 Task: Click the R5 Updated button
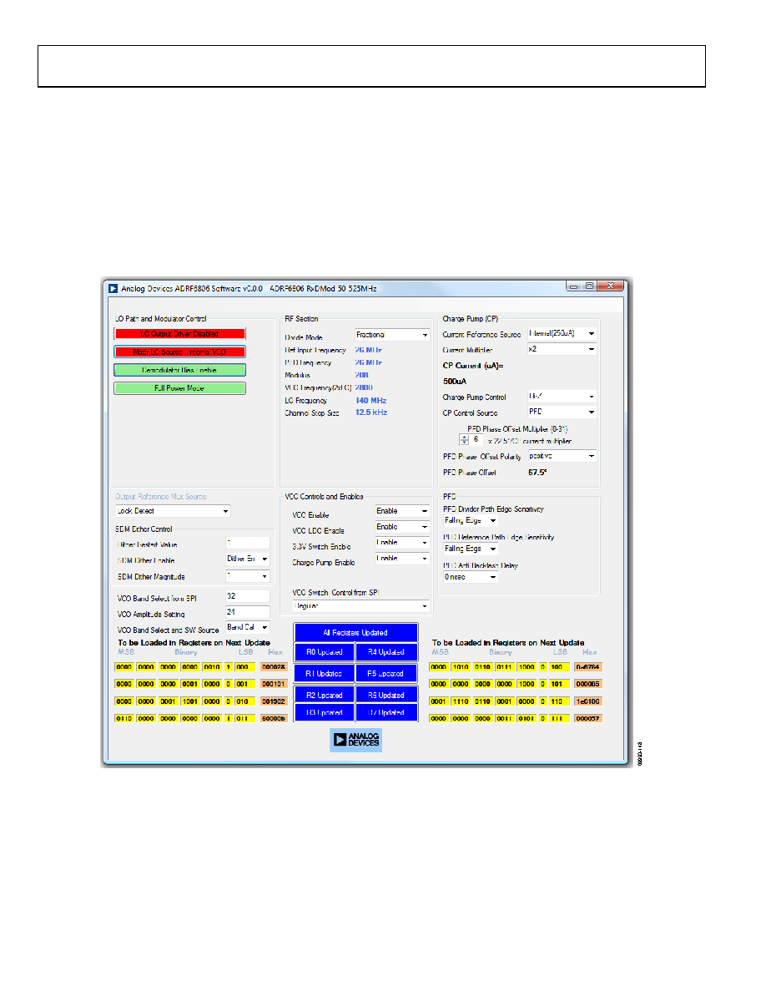point(386,674)
